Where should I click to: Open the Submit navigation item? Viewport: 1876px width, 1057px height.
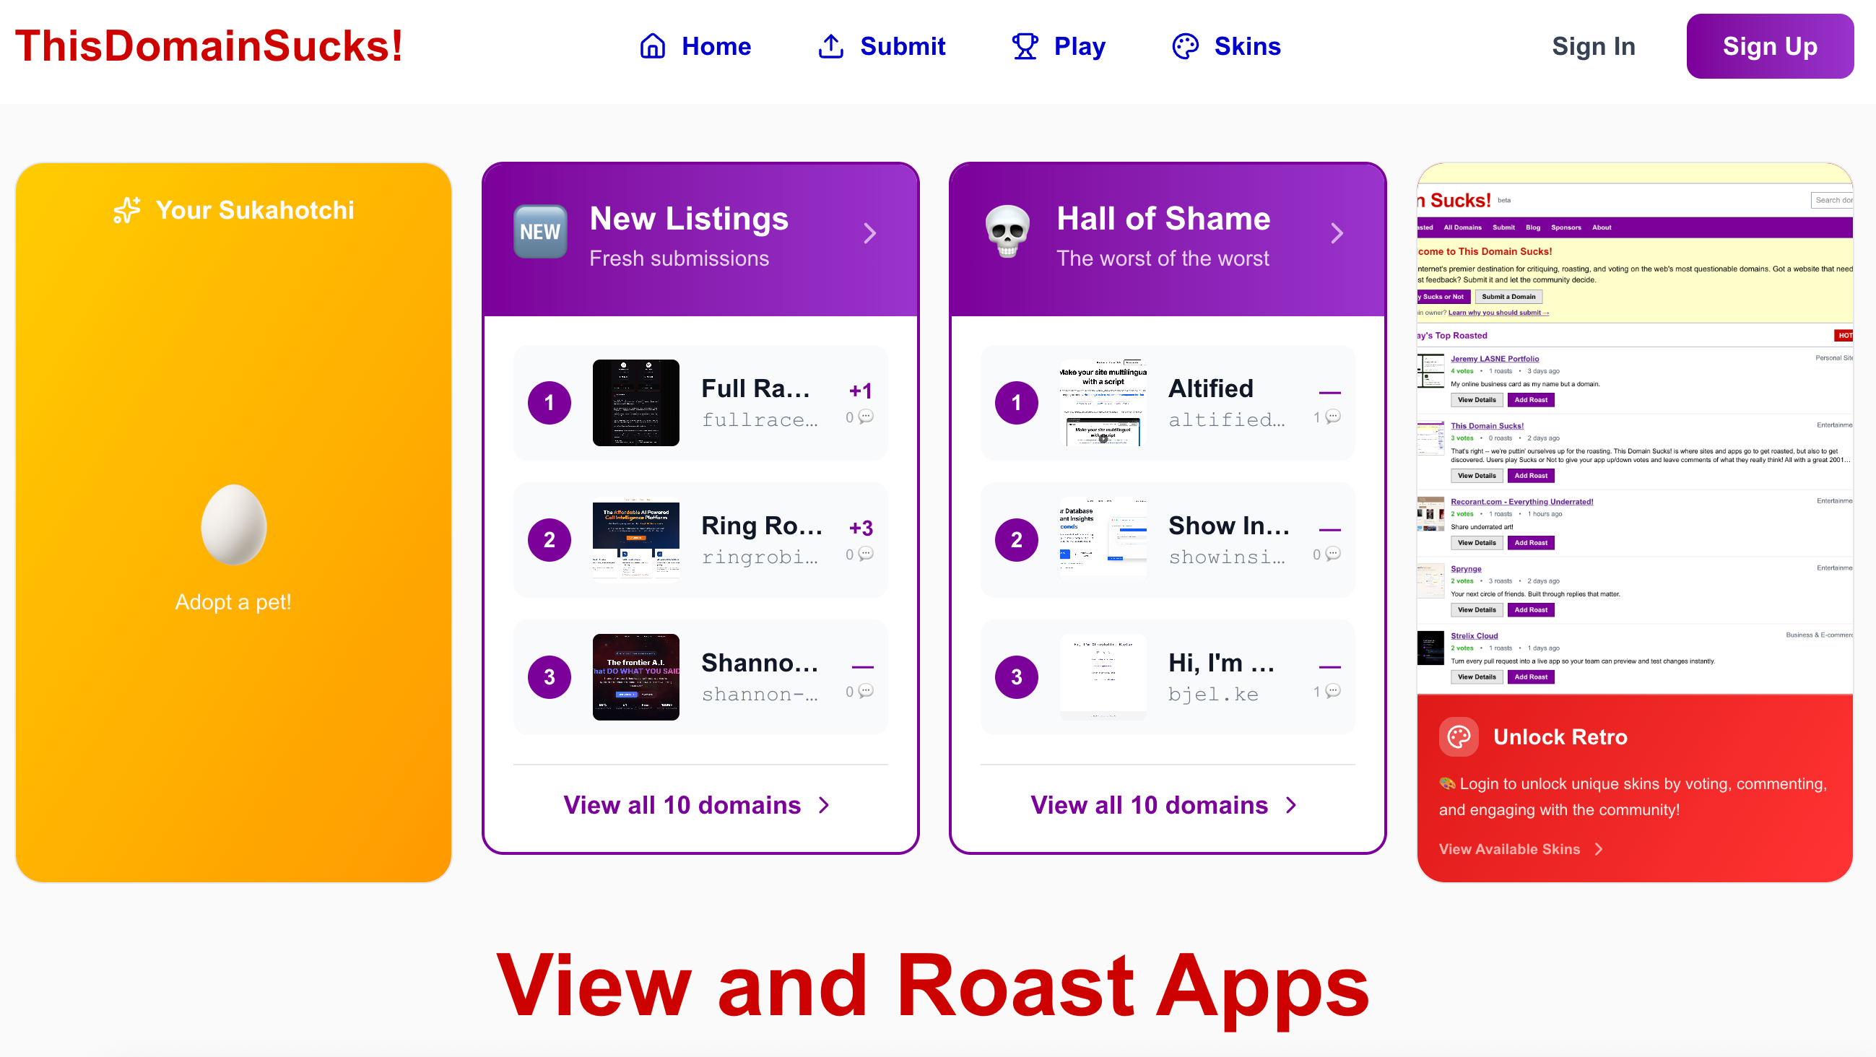point(881,46)
